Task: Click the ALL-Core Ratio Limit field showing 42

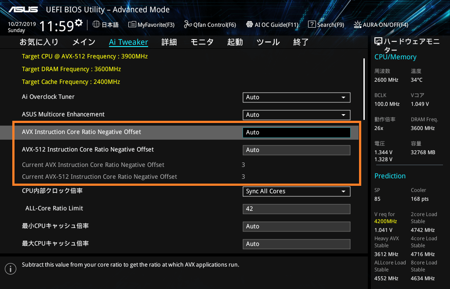Action: coord(297,209)
